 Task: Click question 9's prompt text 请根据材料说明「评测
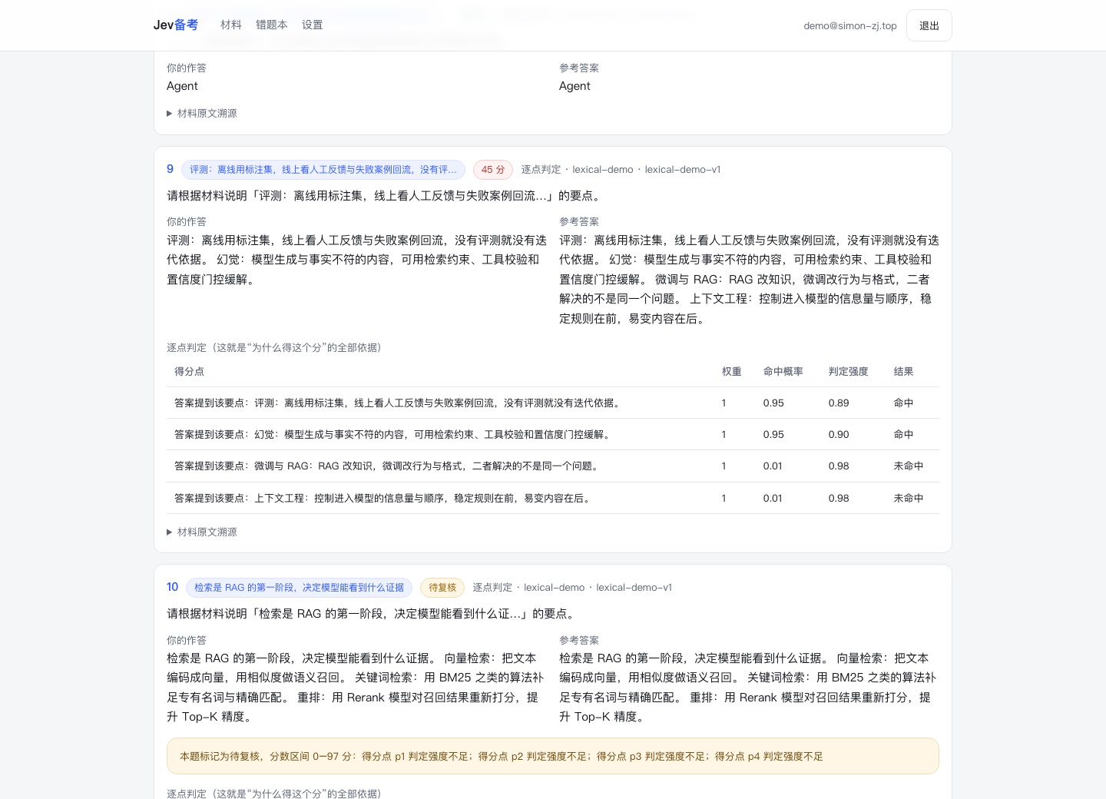(x=385, y=196)
